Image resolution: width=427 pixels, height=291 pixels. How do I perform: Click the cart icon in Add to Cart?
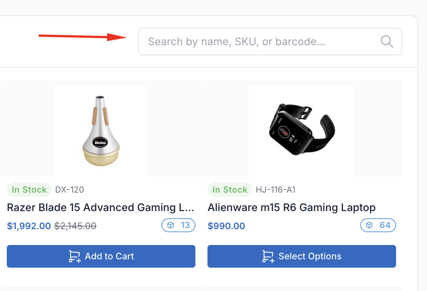[74, 257]
